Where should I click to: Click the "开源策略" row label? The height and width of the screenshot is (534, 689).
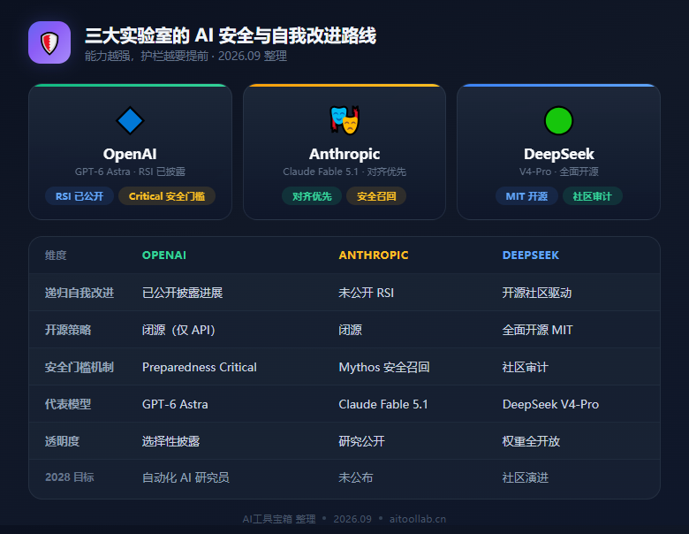tap(68, 330)
